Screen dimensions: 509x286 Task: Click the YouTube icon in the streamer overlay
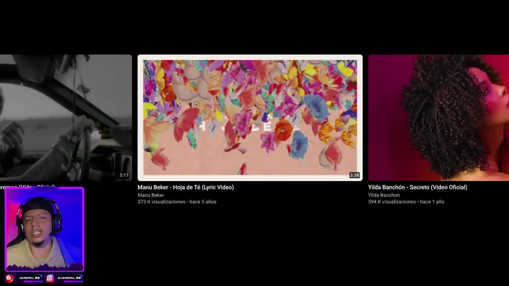point(10,278)
